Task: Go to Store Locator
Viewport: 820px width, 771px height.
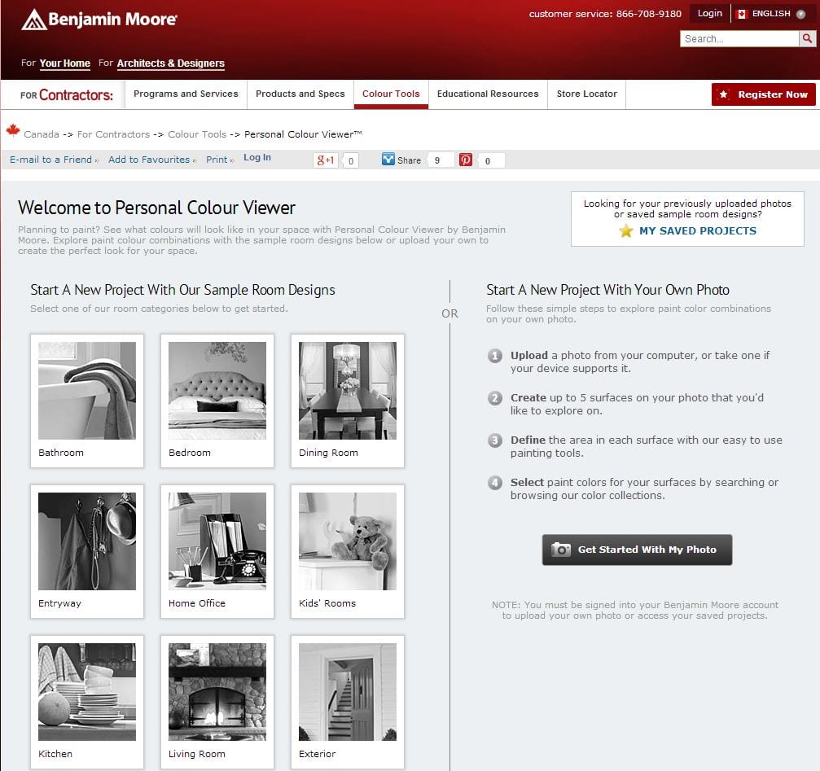Action: (x=586, y=94)
